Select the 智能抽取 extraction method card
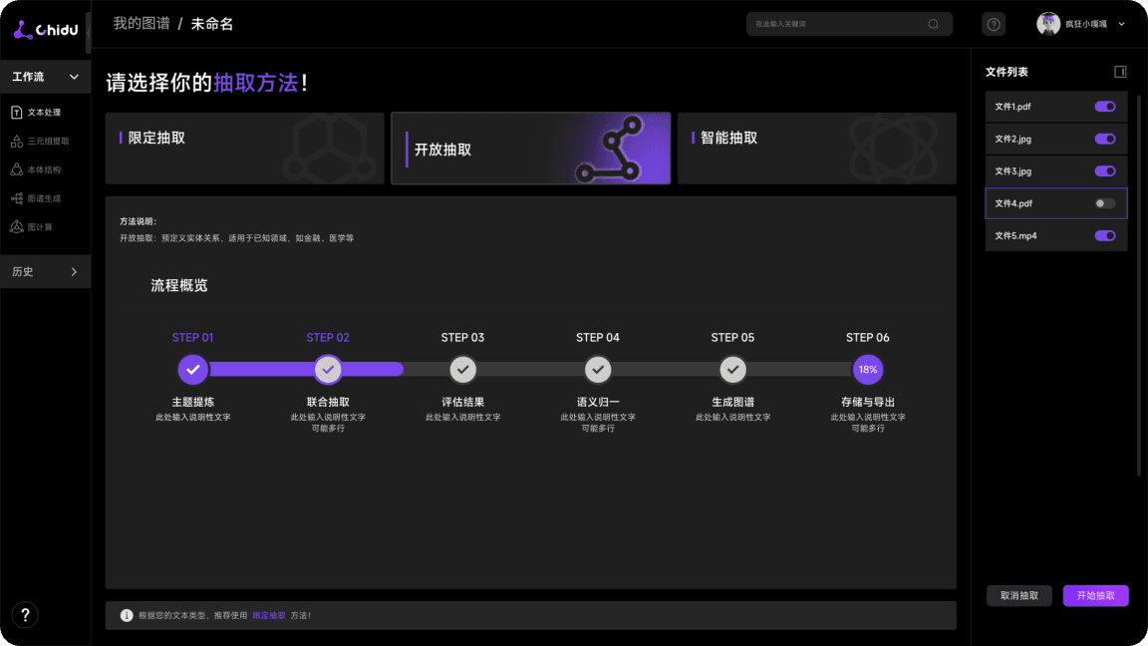Image resolution: width=1148 pixels, height=646 pixels. (816, 149)
